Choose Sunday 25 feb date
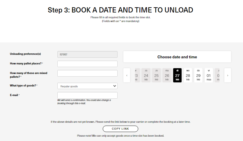The image size is (243, 141). 156,75
